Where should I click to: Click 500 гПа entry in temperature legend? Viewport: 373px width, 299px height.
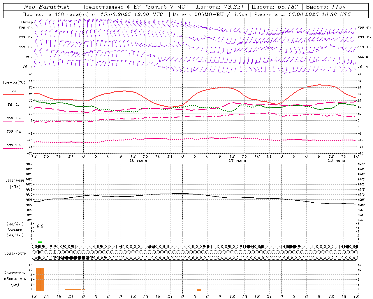pyautogui.click(x=14, y=145)
